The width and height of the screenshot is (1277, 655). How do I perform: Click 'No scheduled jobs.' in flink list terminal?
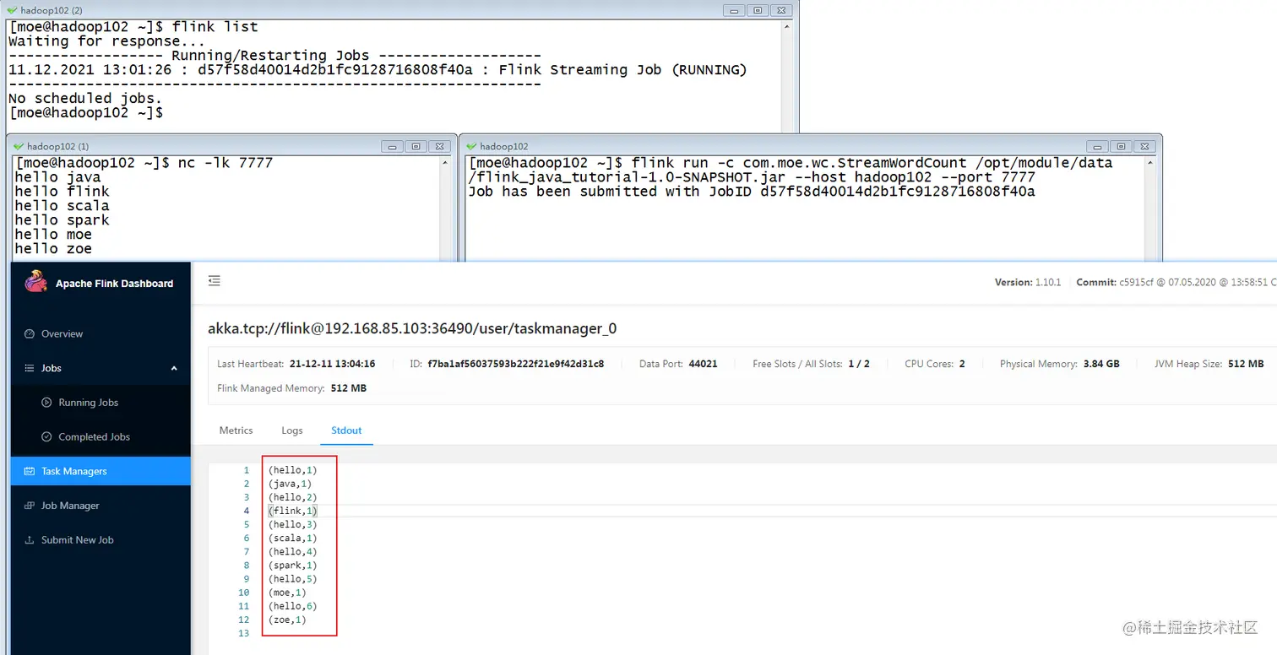tap(84, 98)
